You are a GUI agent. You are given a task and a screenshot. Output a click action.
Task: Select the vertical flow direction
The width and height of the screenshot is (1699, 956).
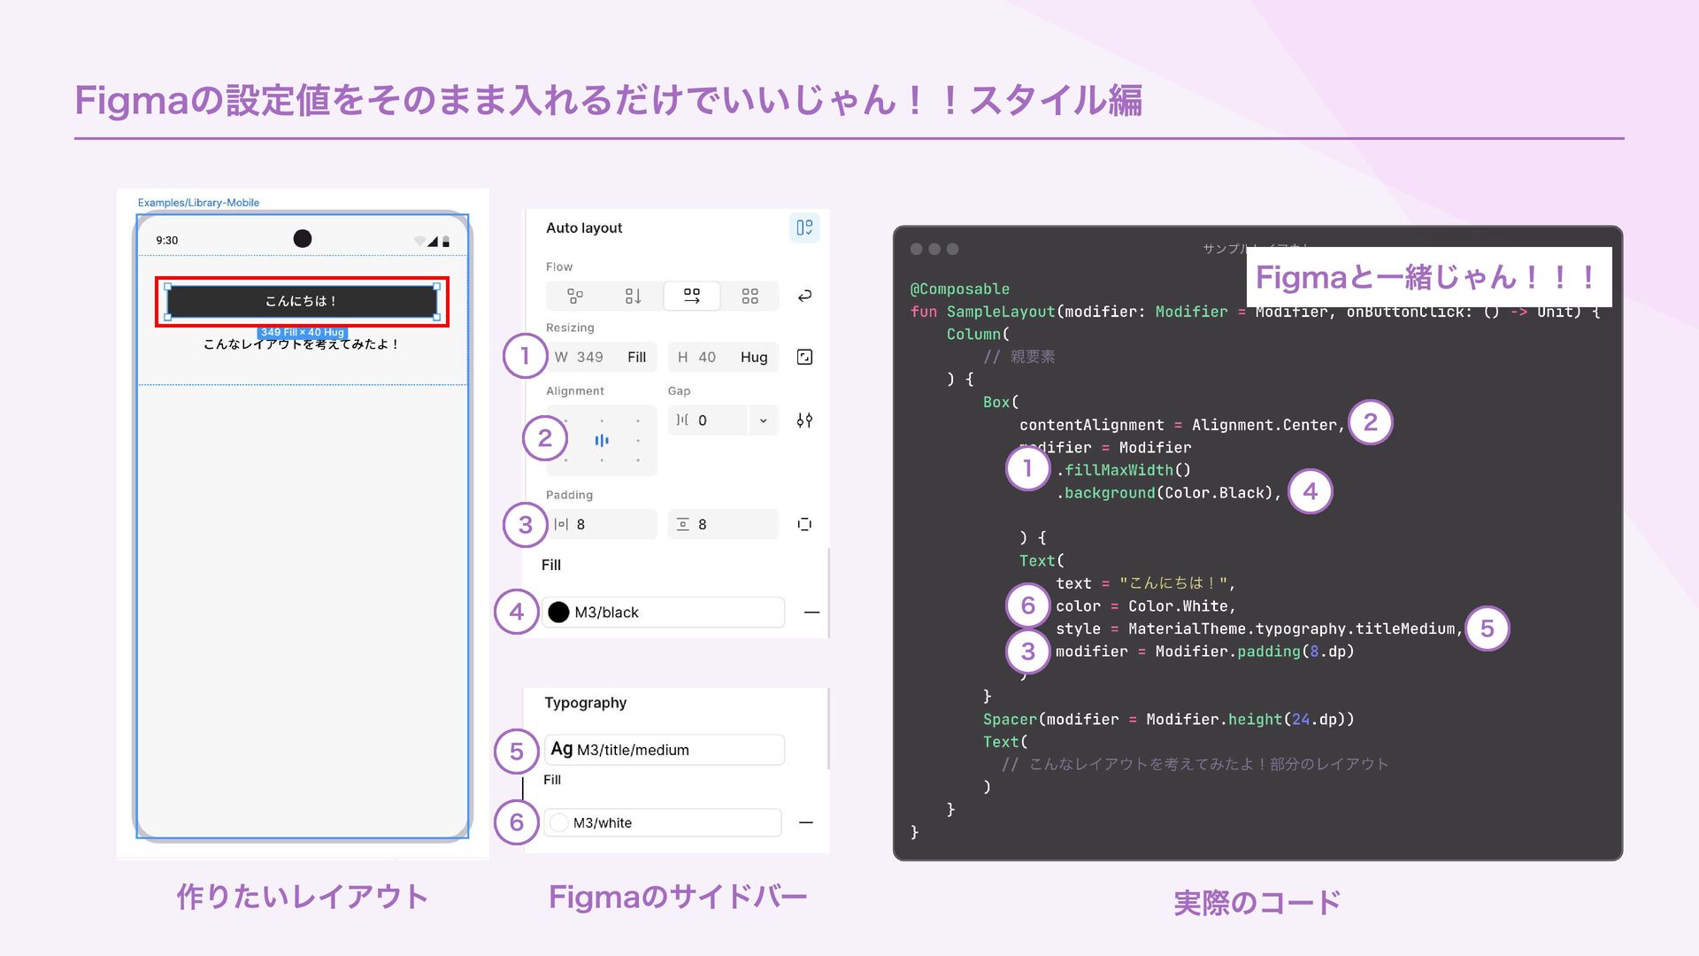[633, 296]
